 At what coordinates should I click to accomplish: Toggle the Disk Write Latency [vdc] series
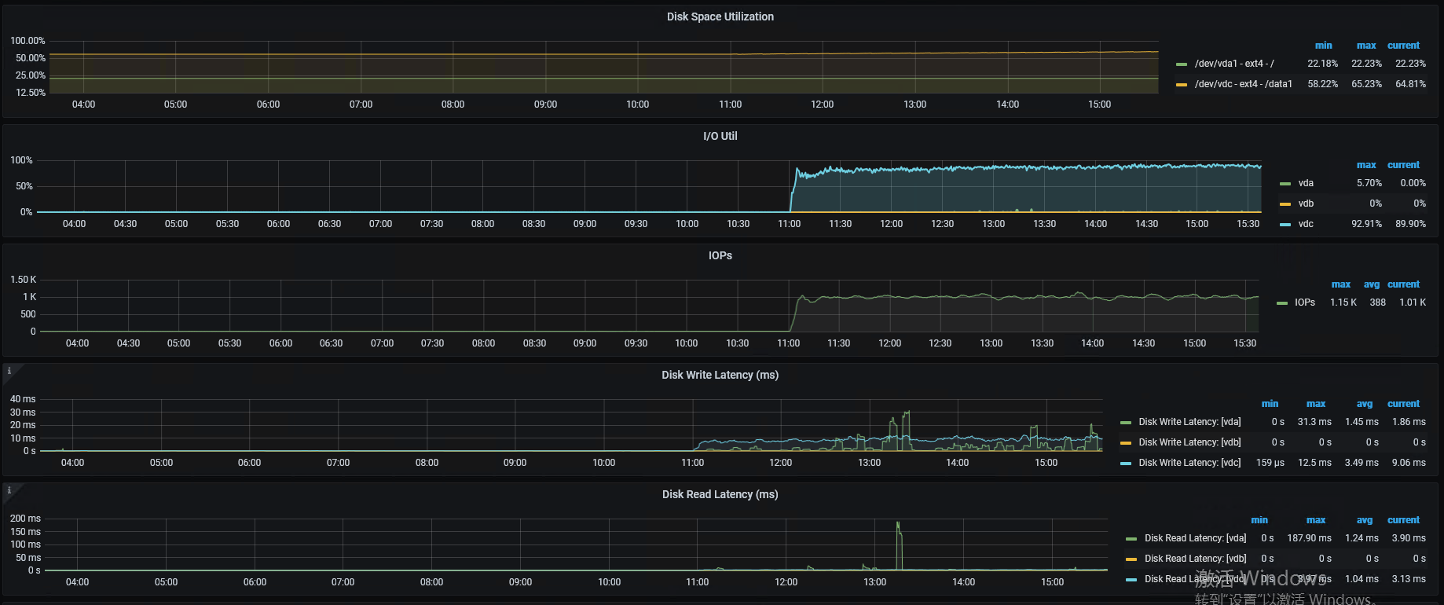click(x=1189, y=463)
